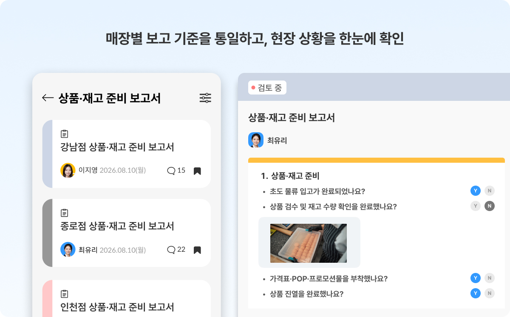510x317 pixels.
Task: Open 강남점 상품·재고 준비 보고서 title
Action: (x=117, y=147)
